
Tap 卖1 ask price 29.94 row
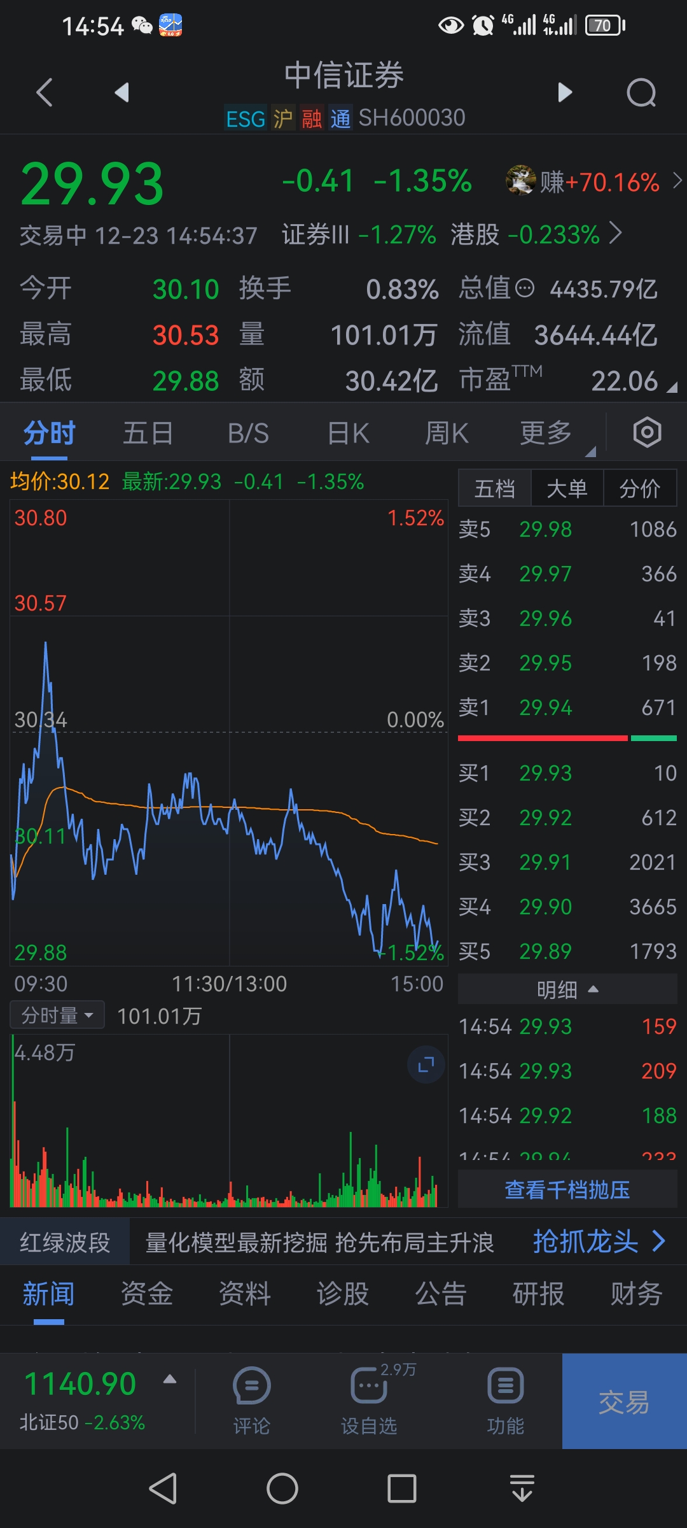(567, 707)
